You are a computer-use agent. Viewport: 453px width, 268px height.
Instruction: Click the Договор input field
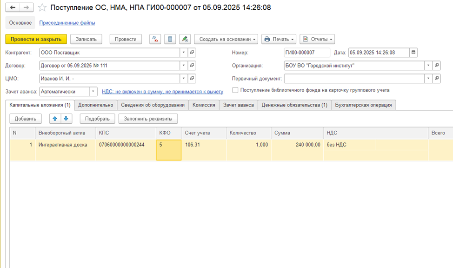click(109, 66)
